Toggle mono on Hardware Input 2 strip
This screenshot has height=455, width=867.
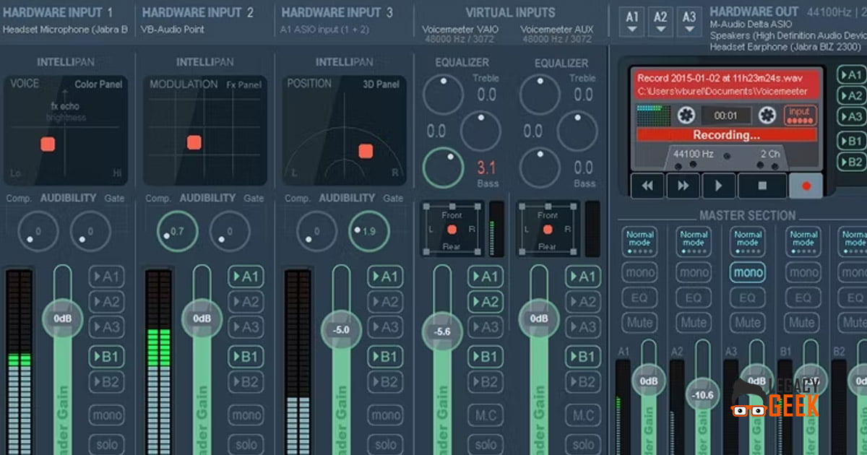click(x=245, y=415)
